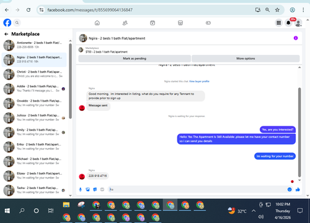
Task: Open the Addie conversation
Action: pos(34,89)
